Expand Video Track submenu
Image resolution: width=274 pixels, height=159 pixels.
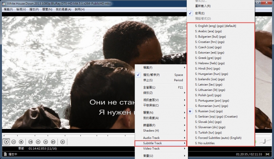161,148
